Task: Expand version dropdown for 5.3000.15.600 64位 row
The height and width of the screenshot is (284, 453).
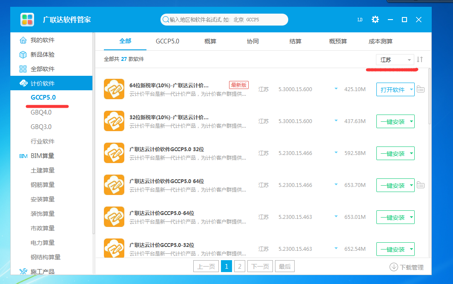Action: (336, 89)
